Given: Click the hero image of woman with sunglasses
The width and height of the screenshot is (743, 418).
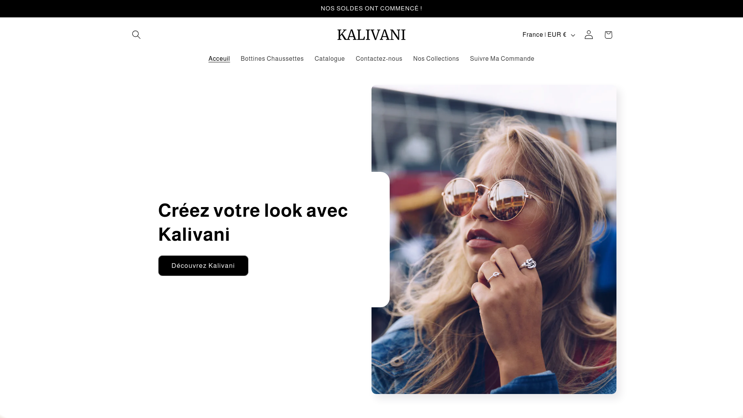Looking at the screenshot, I should point(494,239).
